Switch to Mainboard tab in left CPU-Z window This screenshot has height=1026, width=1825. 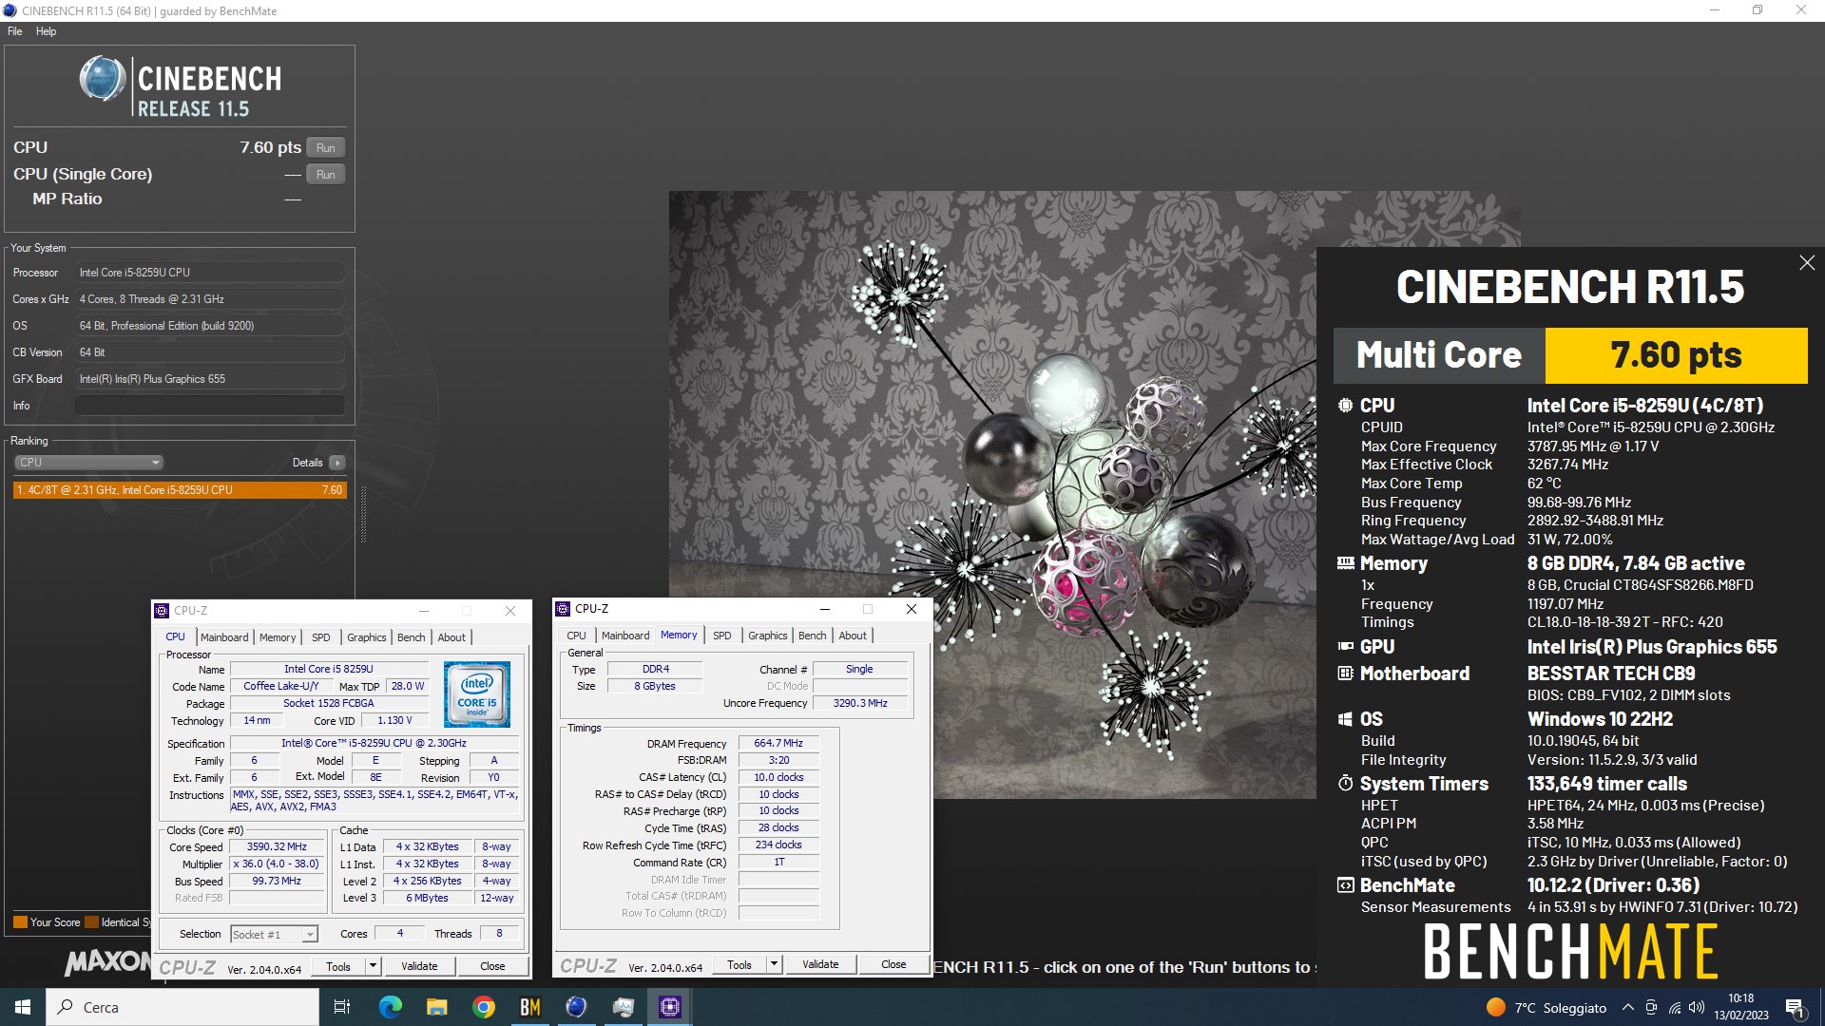(x=224, y=637)
